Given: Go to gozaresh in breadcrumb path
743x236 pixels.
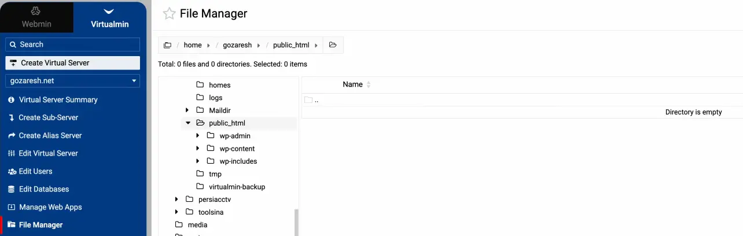Looking at the screenshot, I should [237, 45].
